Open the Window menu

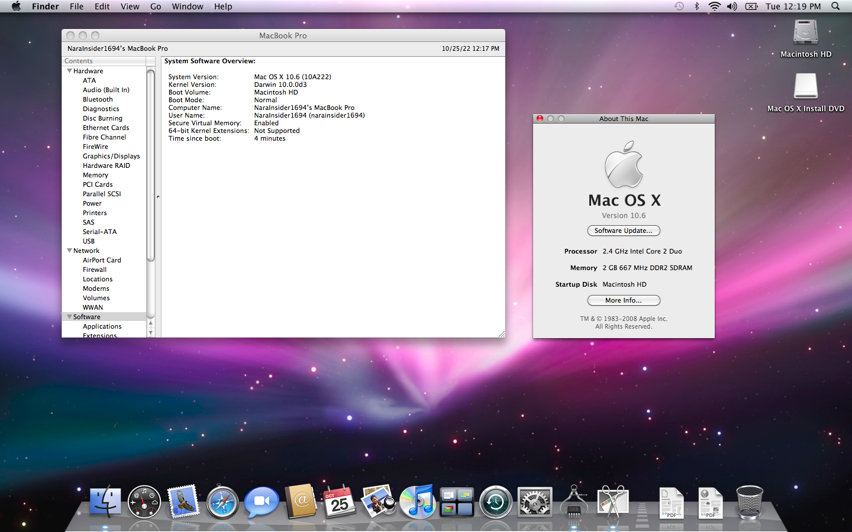[188, 7]
